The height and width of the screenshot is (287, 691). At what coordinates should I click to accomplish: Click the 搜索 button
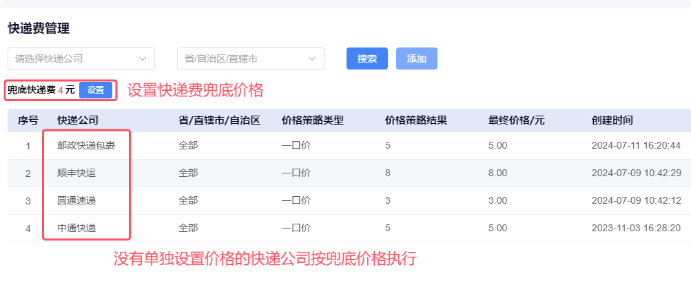pos(367,59)
